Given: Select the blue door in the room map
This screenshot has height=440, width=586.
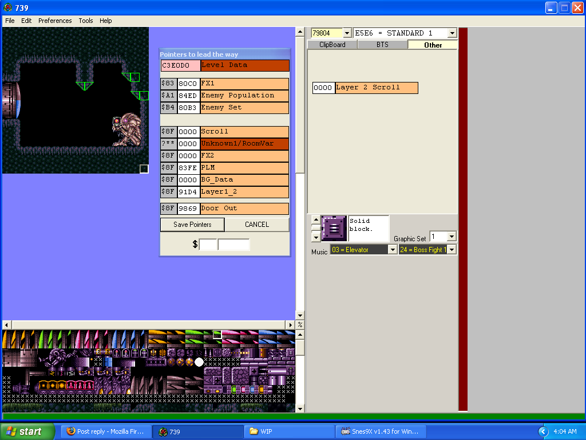Looking at the screenshot, I should pos(11,100).
